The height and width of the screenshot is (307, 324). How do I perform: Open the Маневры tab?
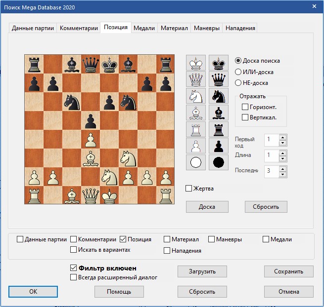206,28
